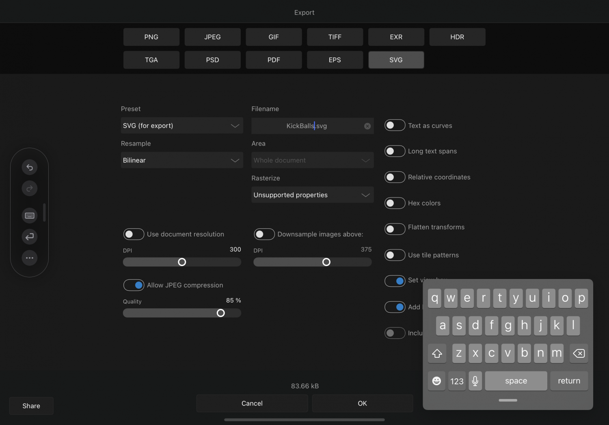Tap the redo arrow in side panel
This screenshot has height=425, width=609.
coord(30,189)
